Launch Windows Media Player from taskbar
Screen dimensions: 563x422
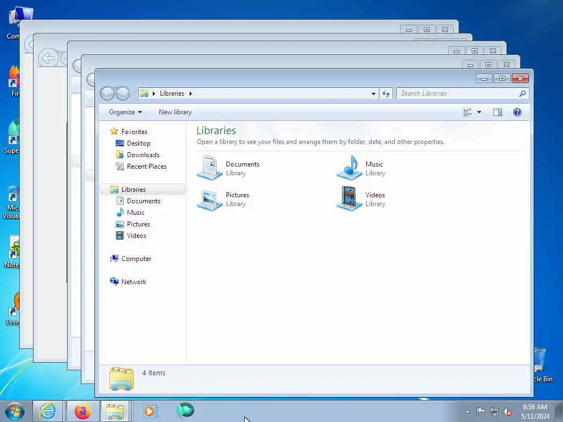[150, 411]
